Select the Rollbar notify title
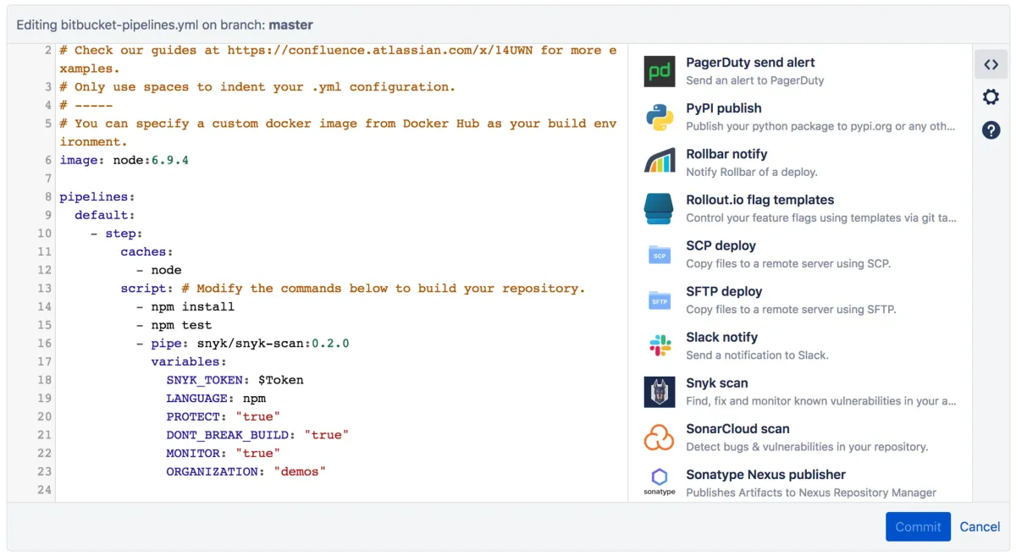The image size is (1016, 556). tap(726, 154)
